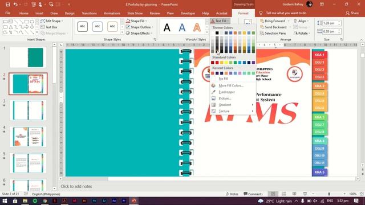Open the Comments pane
This screenshot has width=365, height=205.
(x=253, y=194)
